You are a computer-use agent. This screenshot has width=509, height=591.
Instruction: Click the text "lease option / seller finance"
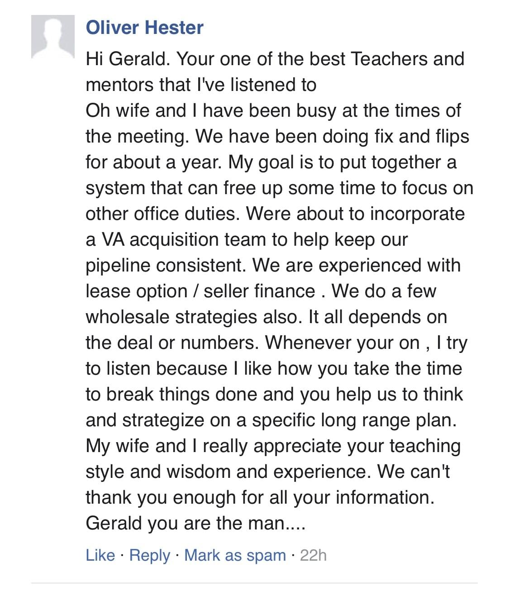click(x=200, y=291)
